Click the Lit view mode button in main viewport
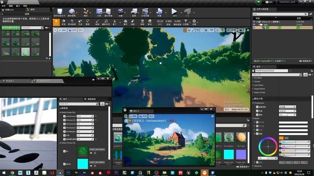The width and height of the screenshot is (314, 176). (72, 30)
